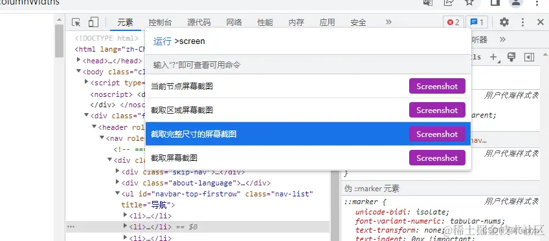Image resolution: width=549 pixels, height=241 pixels.
Task: Switch to the 控制台 tab
Action: click(x=160, y=23)
